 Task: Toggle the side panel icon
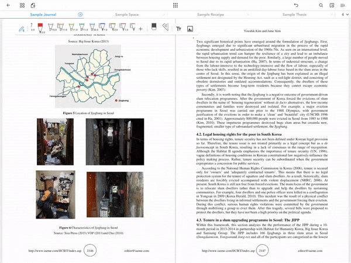point(343,5)
